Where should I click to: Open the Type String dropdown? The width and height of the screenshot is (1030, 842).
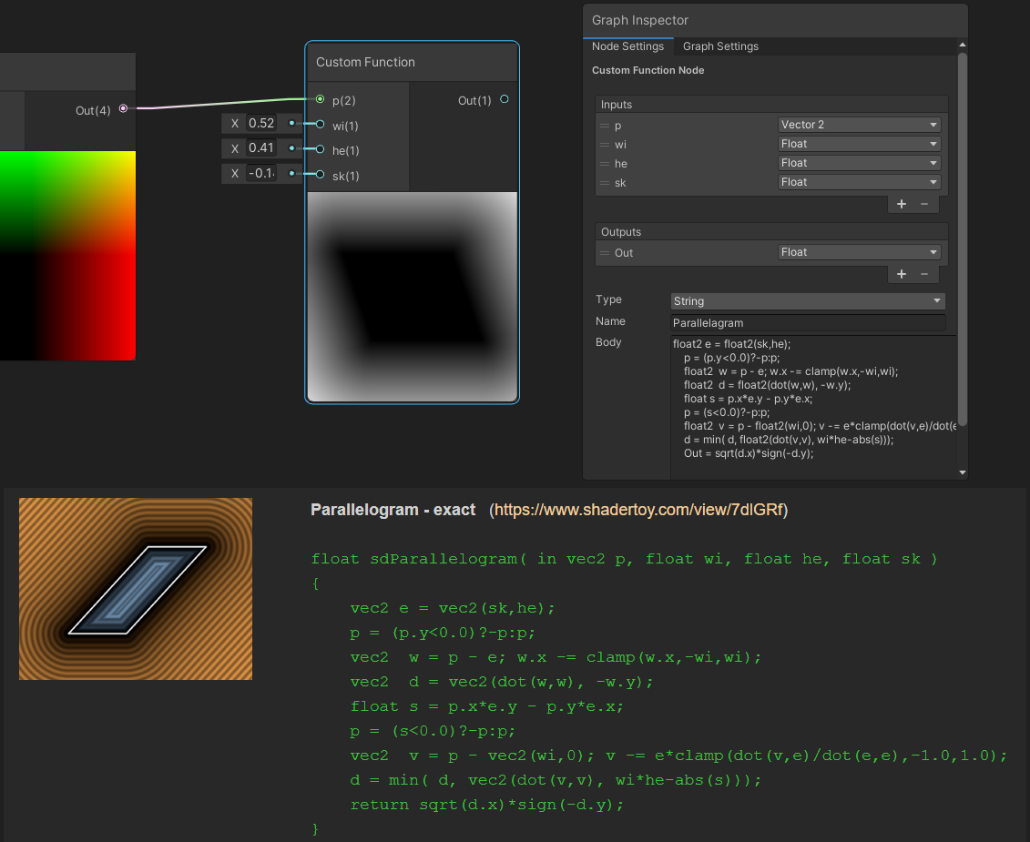click(807, 301)
